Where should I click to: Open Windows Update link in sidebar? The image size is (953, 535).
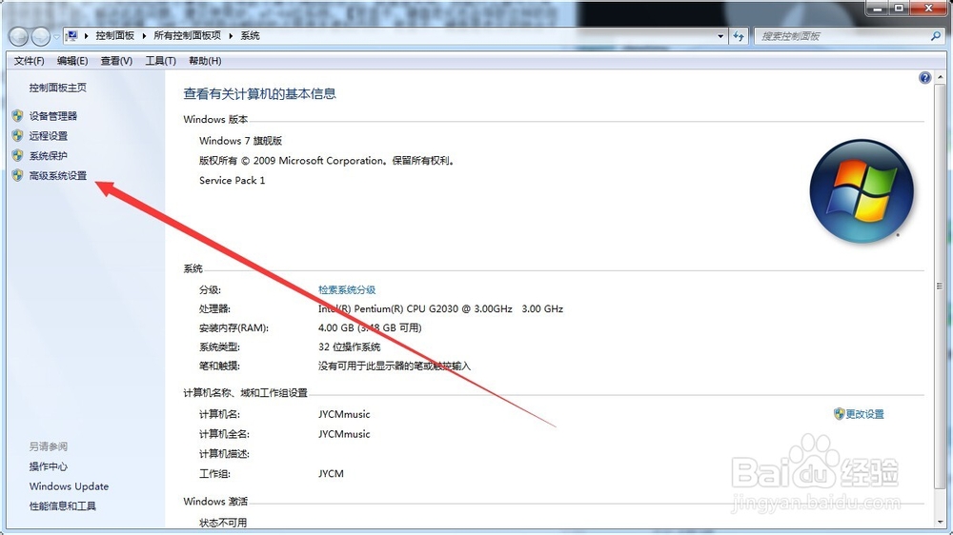pyautogui.click(x=69, y=486)
